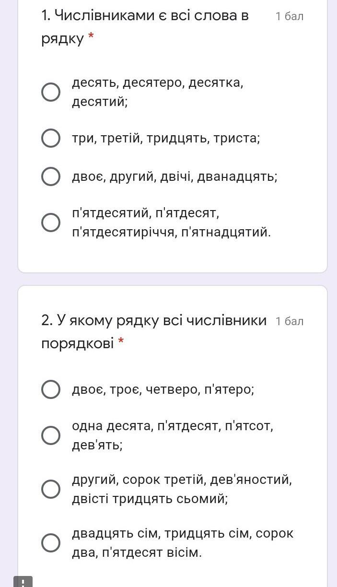The height and width of the screenshot is (587, 337).
Task: Click the answer text "три, третій, тридцять, триста;"
Action: pos(166,139)
